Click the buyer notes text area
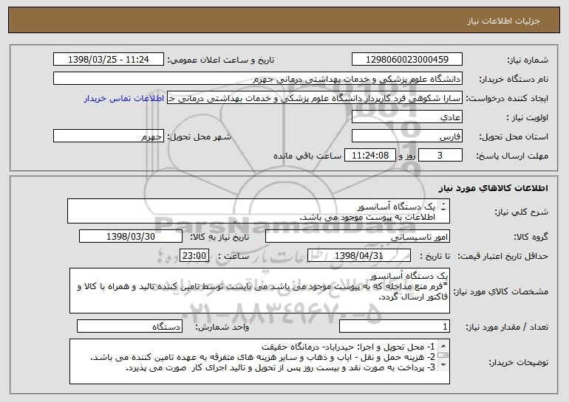Image resolution: width=569 pixels, height=402 pixels. pos(259,361)
